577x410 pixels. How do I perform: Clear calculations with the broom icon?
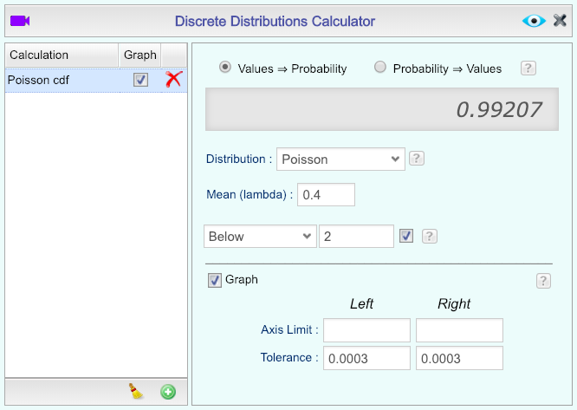point(136,391)
